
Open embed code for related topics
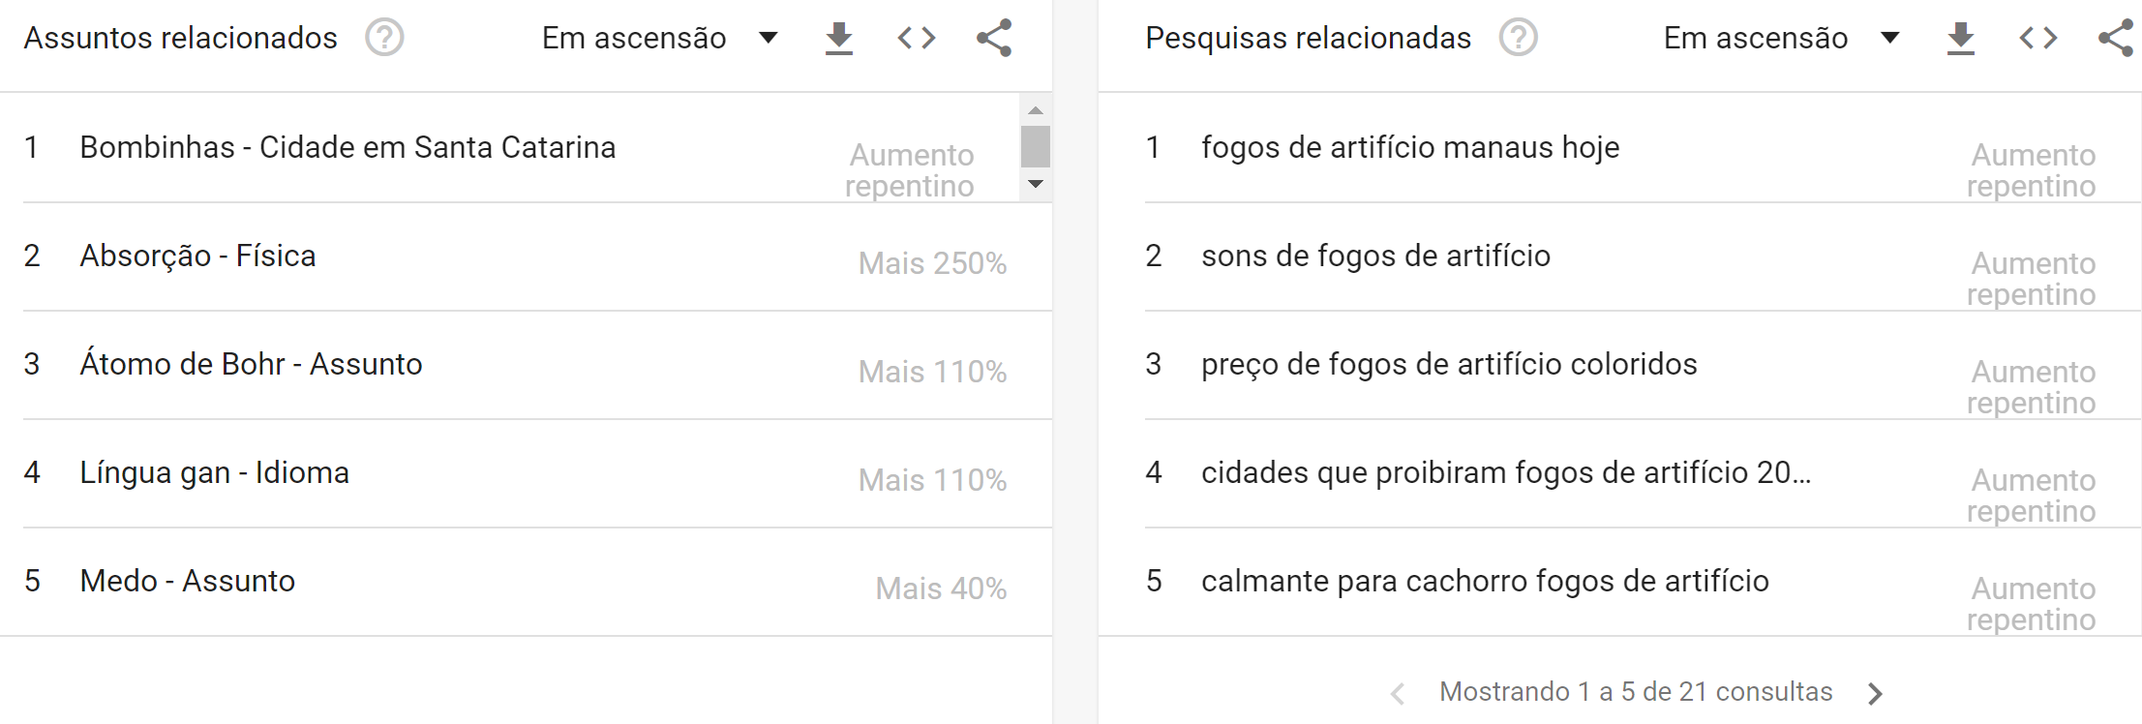pos(916,39)
